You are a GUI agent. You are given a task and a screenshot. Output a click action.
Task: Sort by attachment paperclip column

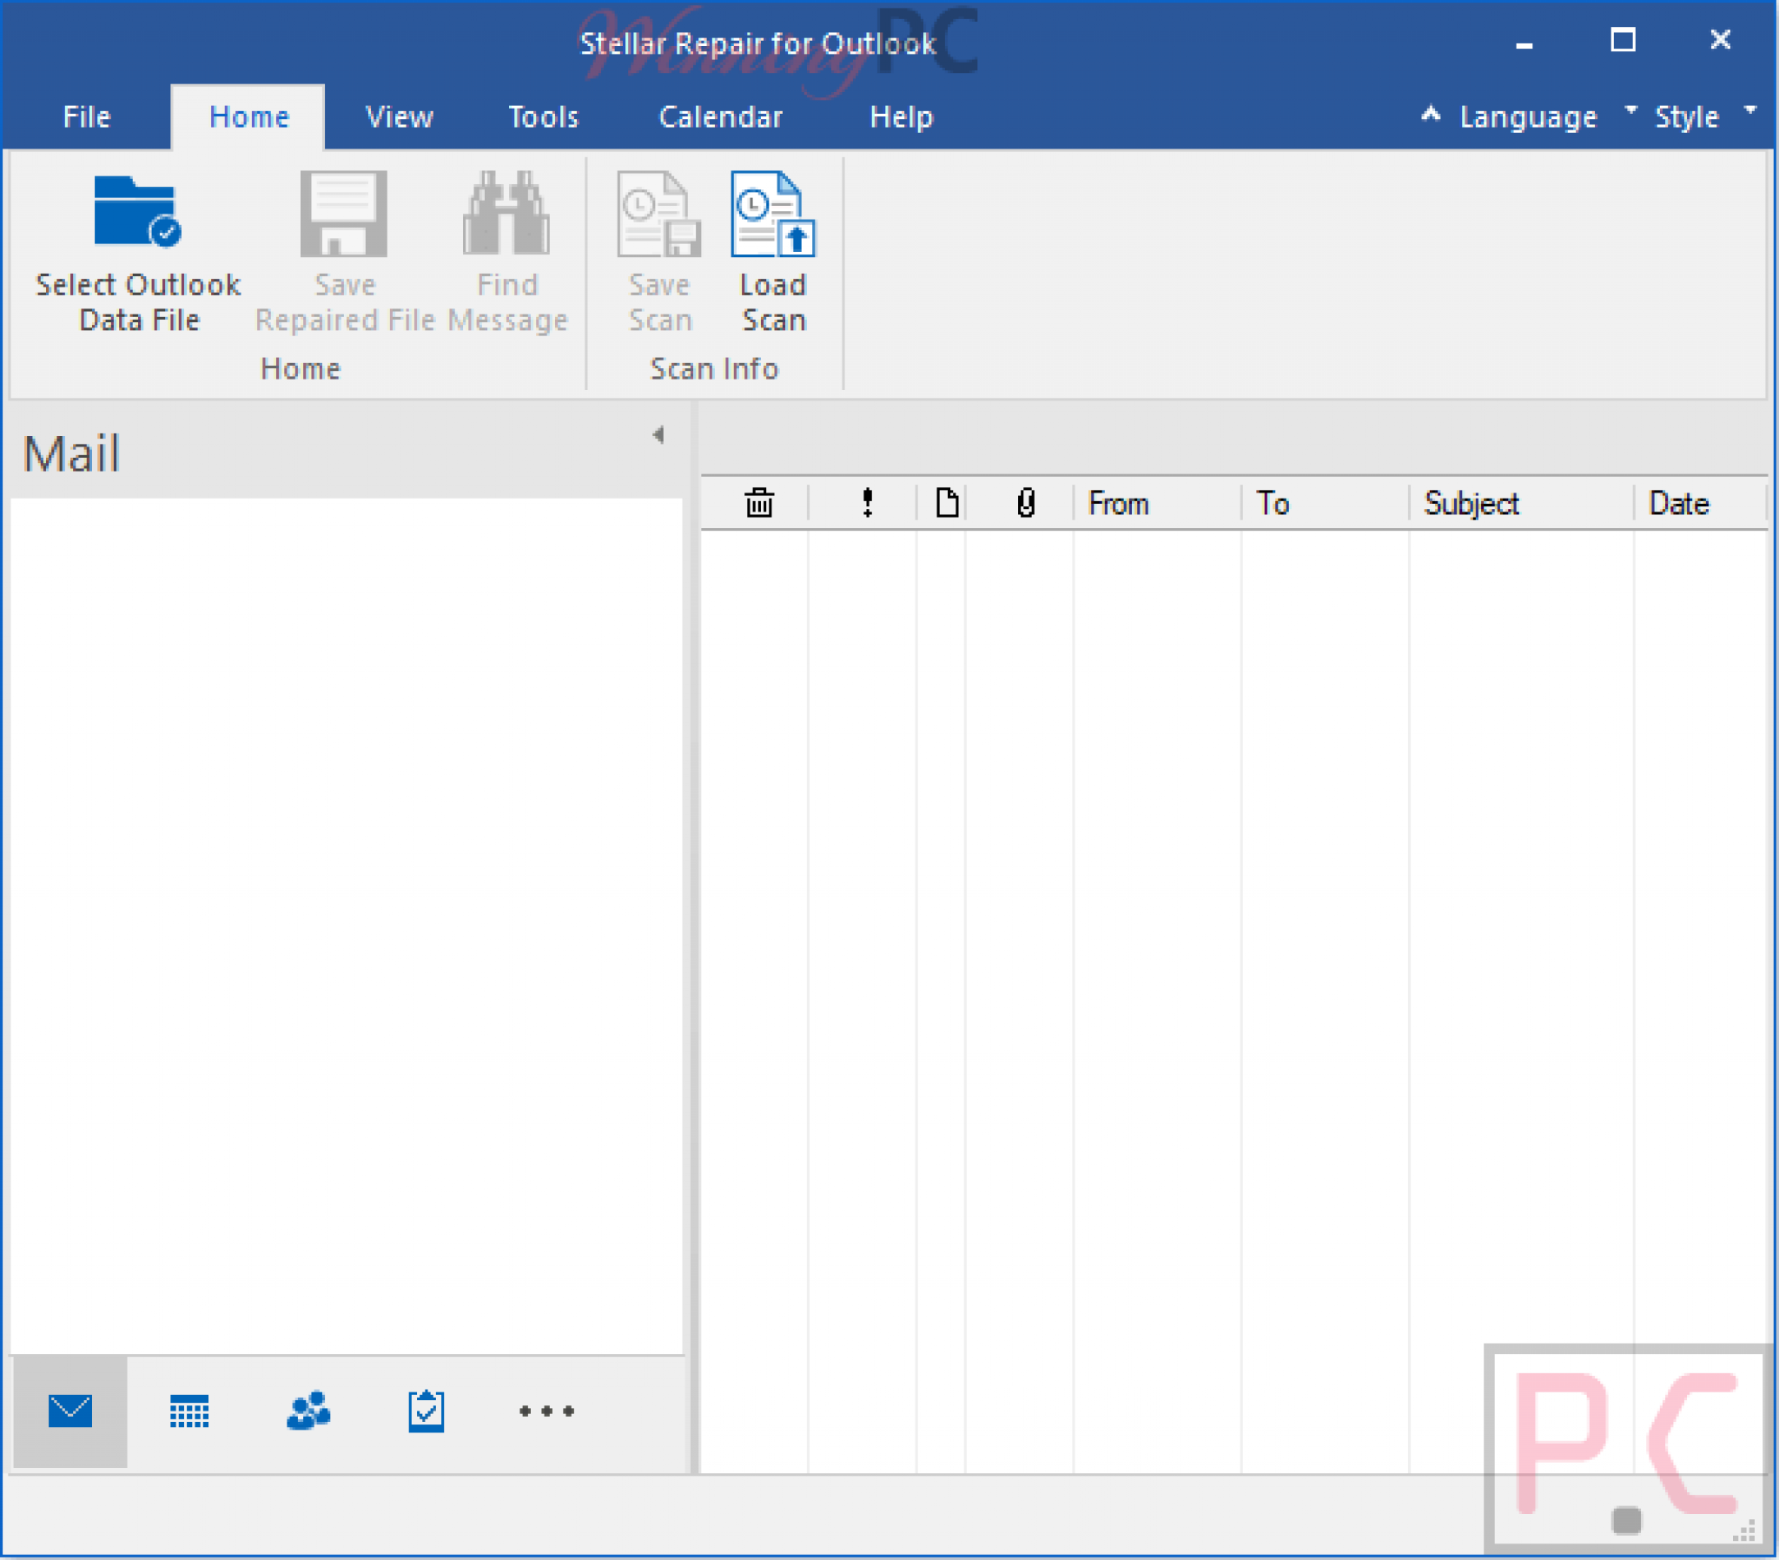pyautogui.click(x=1026, y=503)
